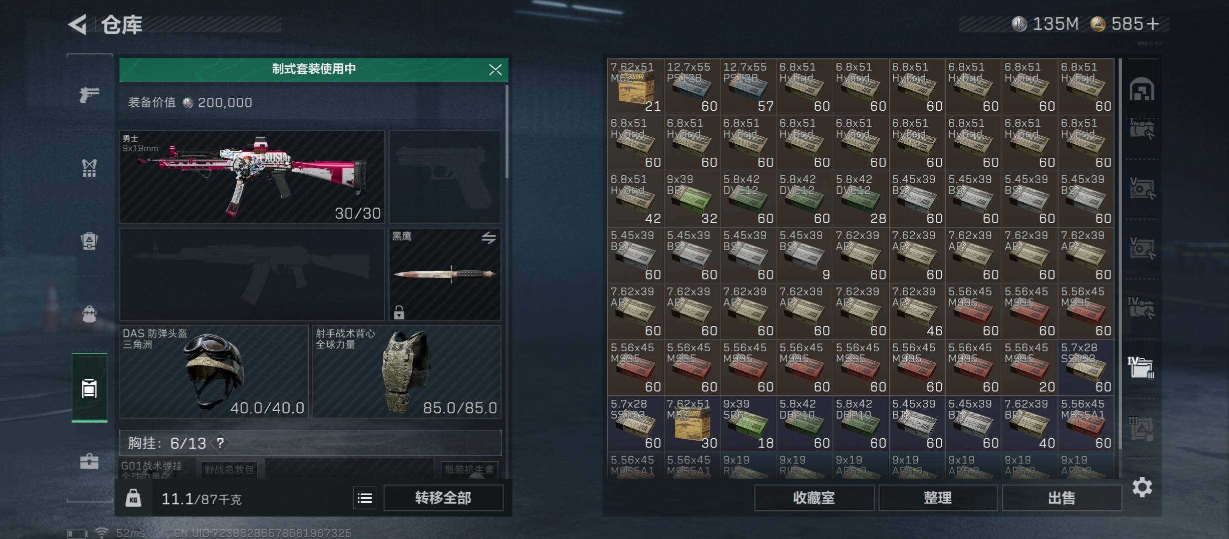This screenshot has height=539, width=1229.
Task: Open the chest rig help question mark
Action: click(220, 443)
